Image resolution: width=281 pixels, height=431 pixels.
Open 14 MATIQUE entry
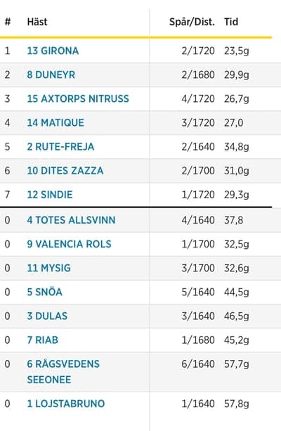point(55,122)
